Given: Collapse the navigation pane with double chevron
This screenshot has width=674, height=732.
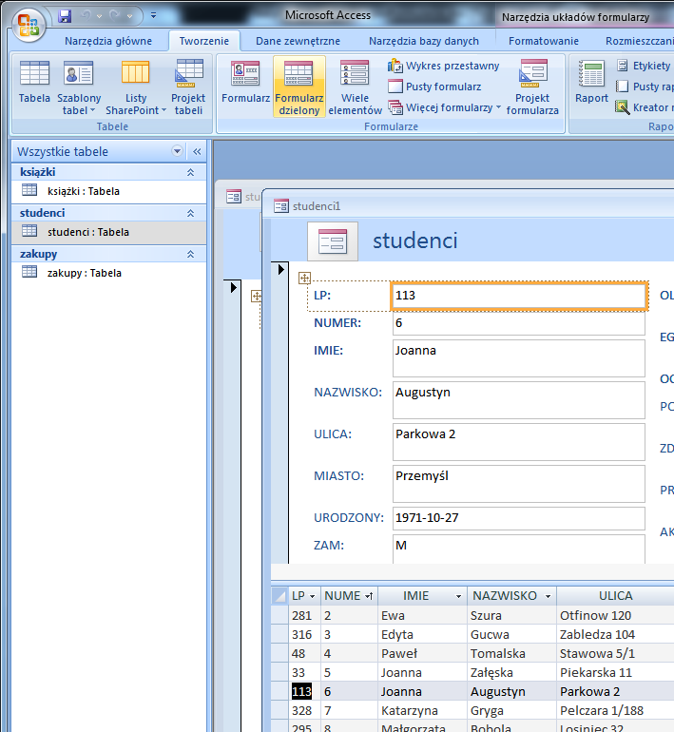Looking at the screenshot, I should pos(197,151).
